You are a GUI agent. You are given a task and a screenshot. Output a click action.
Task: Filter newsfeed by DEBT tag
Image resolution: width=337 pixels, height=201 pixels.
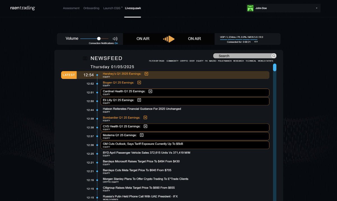[x=192, y=61]
